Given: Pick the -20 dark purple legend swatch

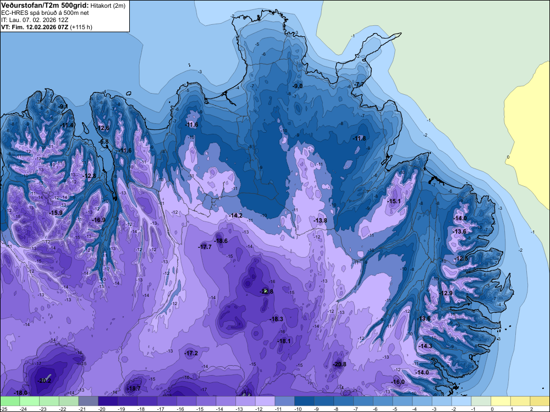Looking at the screenshot, I should click(108, 401).
